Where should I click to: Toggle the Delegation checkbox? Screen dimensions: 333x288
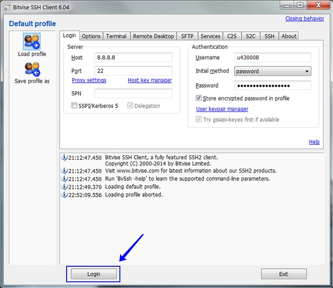(x=130, y=105)
